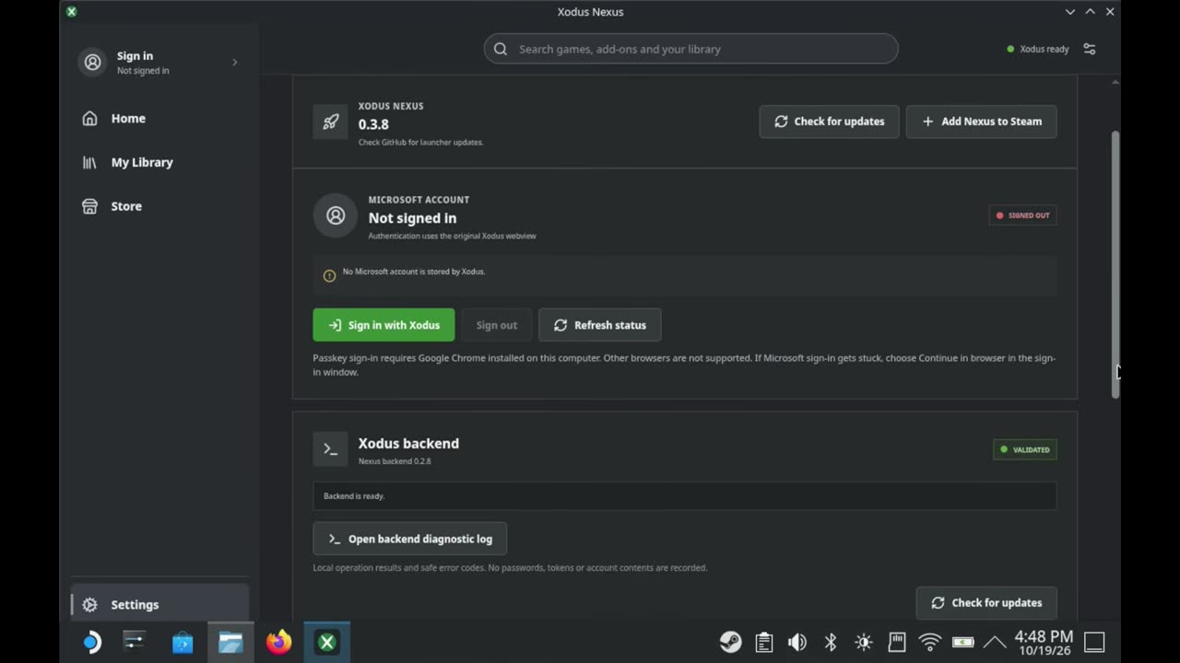Viewport: 1180px width, 663px height.
Task: Expand the Sign in chevron arrow
Action: pos(234,63)
